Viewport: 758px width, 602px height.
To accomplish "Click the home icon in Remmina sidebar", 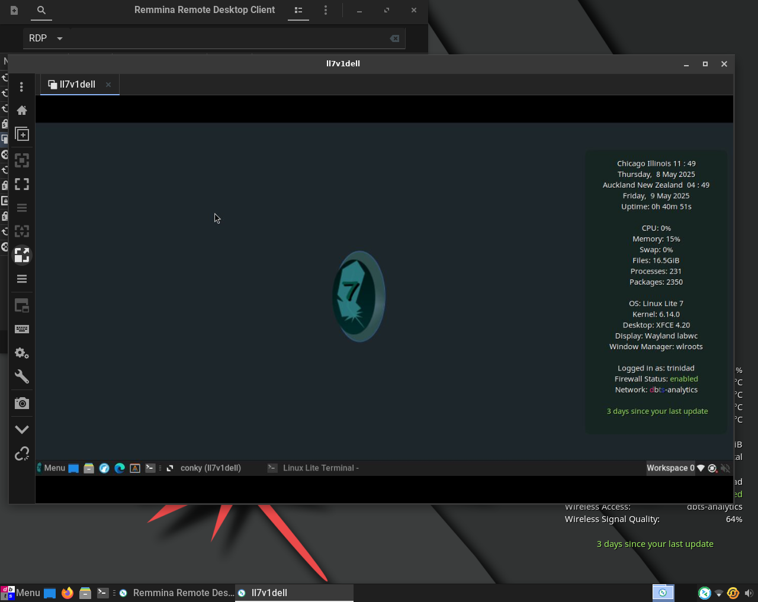I will 22,111.
